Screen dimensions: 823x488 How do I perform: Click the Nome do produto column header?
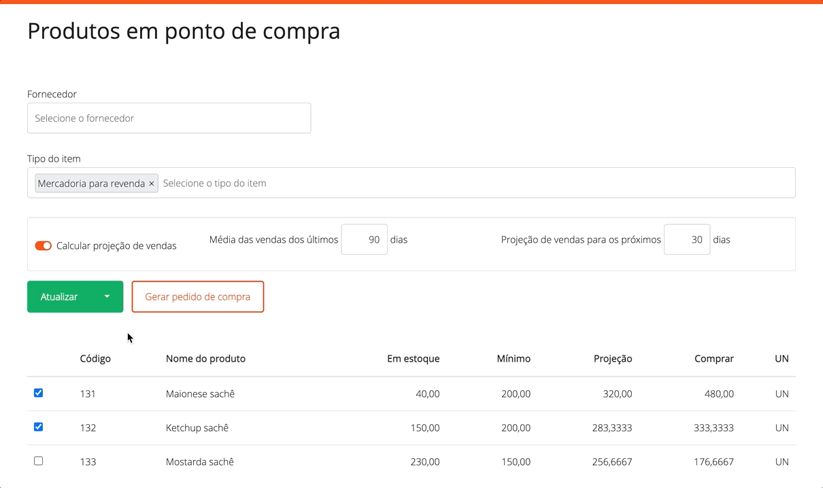click(x=205, y=359)
